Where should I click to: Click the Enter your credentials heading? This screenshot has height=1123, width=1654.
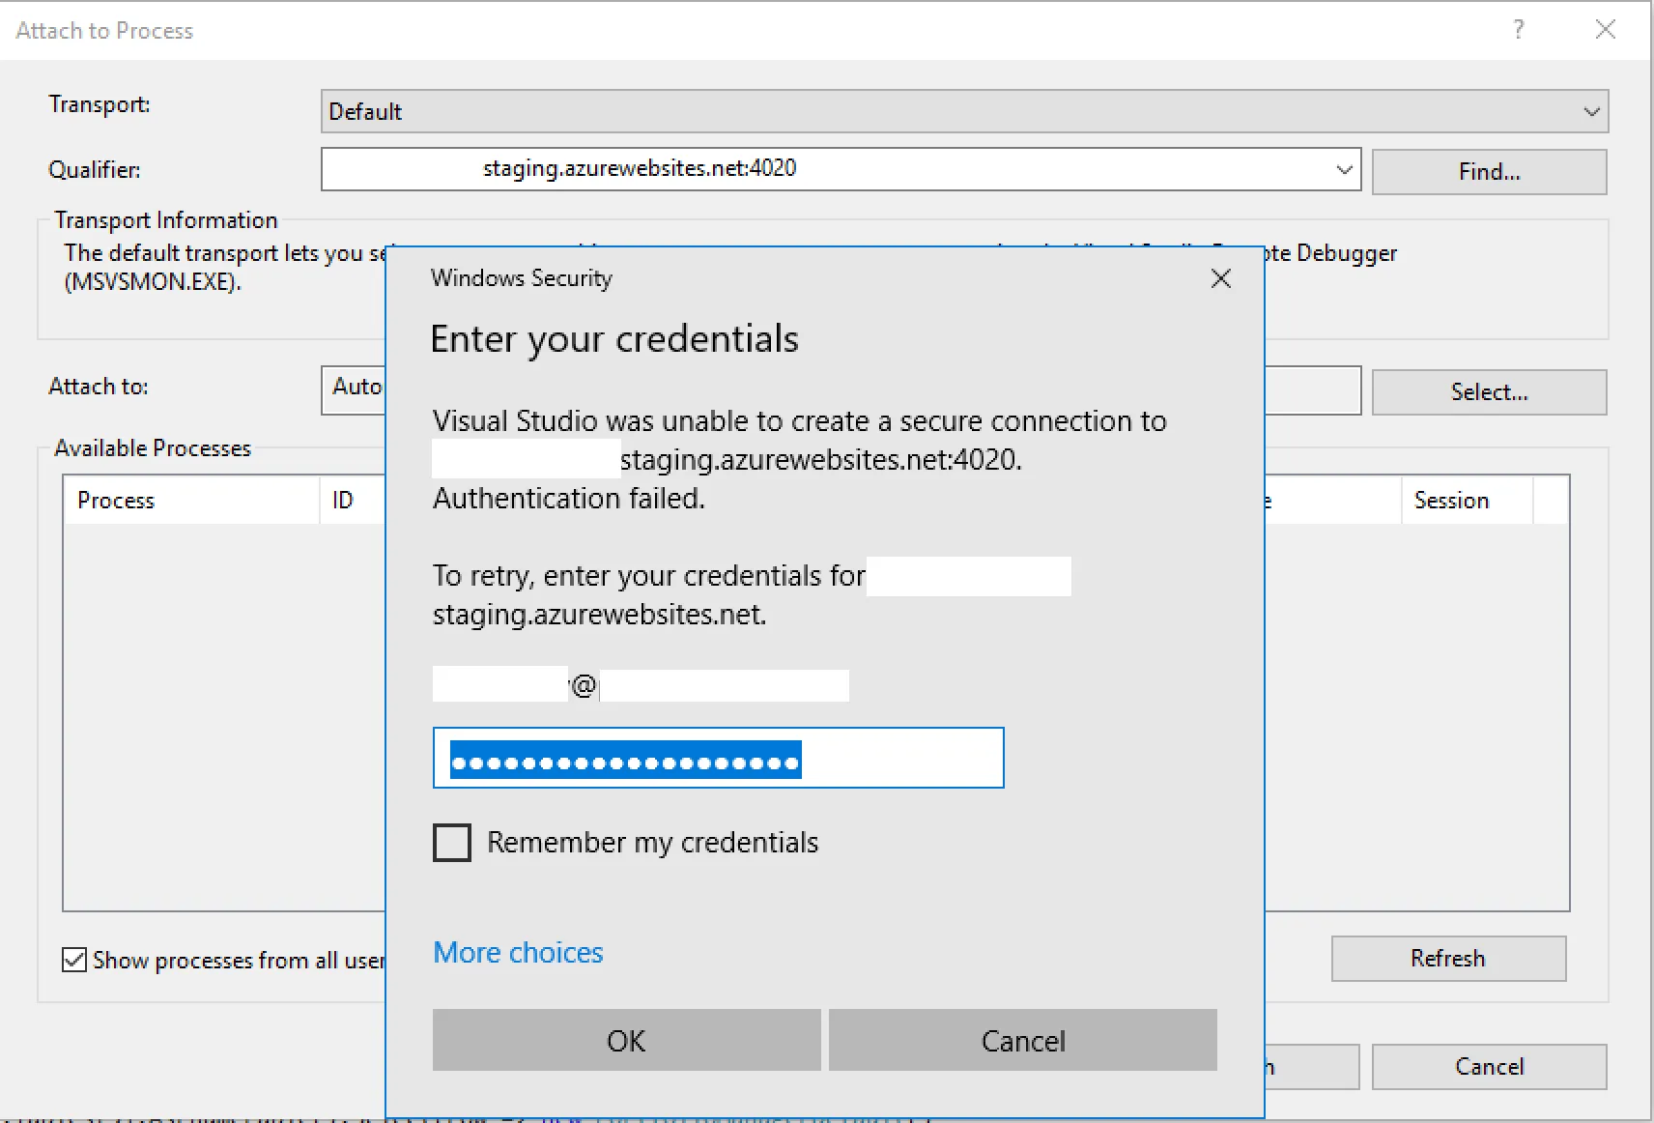click(614, 339)
